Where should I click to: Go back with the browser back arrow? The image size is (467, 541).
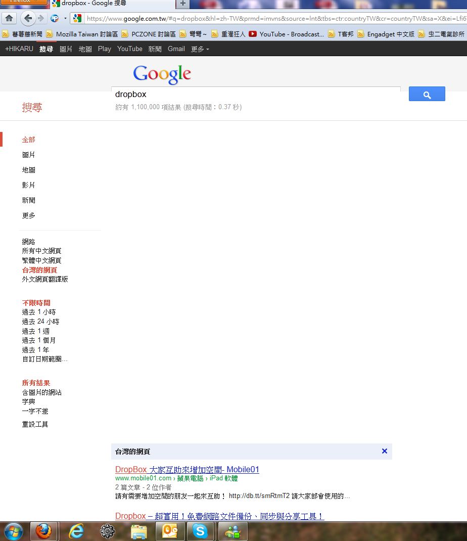pyautogui.click(x=27, y=19)
